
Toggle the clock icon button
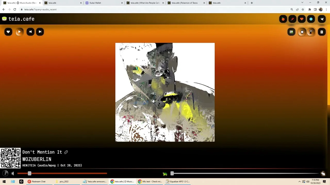click(302, 32)
